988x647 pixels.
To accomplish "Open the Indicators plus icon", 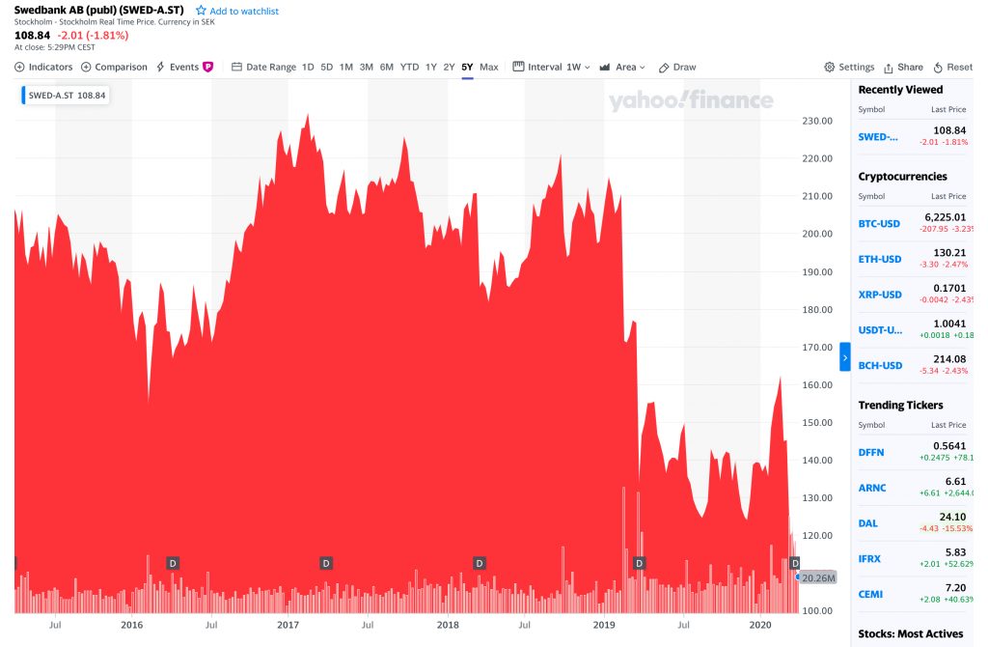I will [19, 67].
